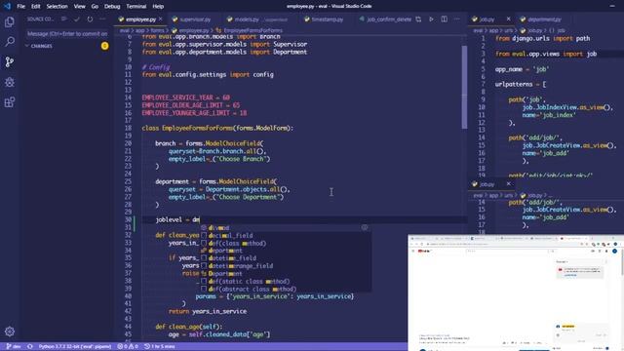
Task: Select 'def(abstract class method)' suggestion
Action: click(x=285, y=289)
